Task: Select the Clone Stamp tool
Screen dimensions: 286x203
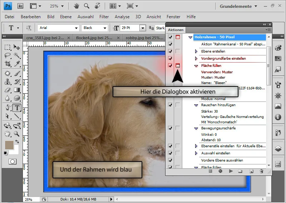Action: 7,81
